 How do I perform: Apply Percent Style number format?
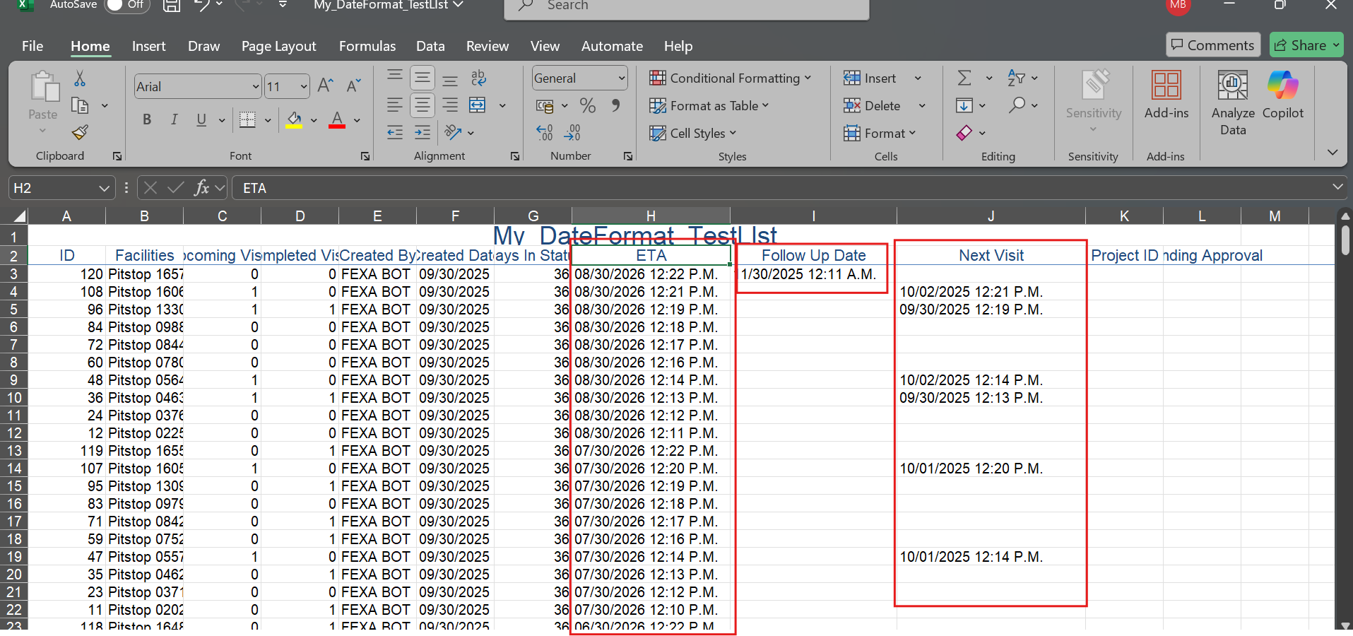587,106
